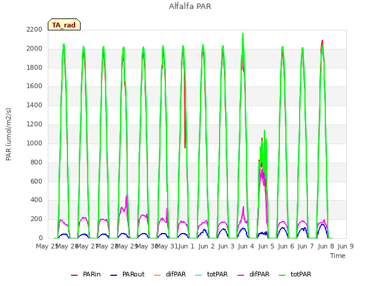Toggle the cyan totPAR legend entry
This screenshot has width=382, height=286.
click(x=211, y=275)
